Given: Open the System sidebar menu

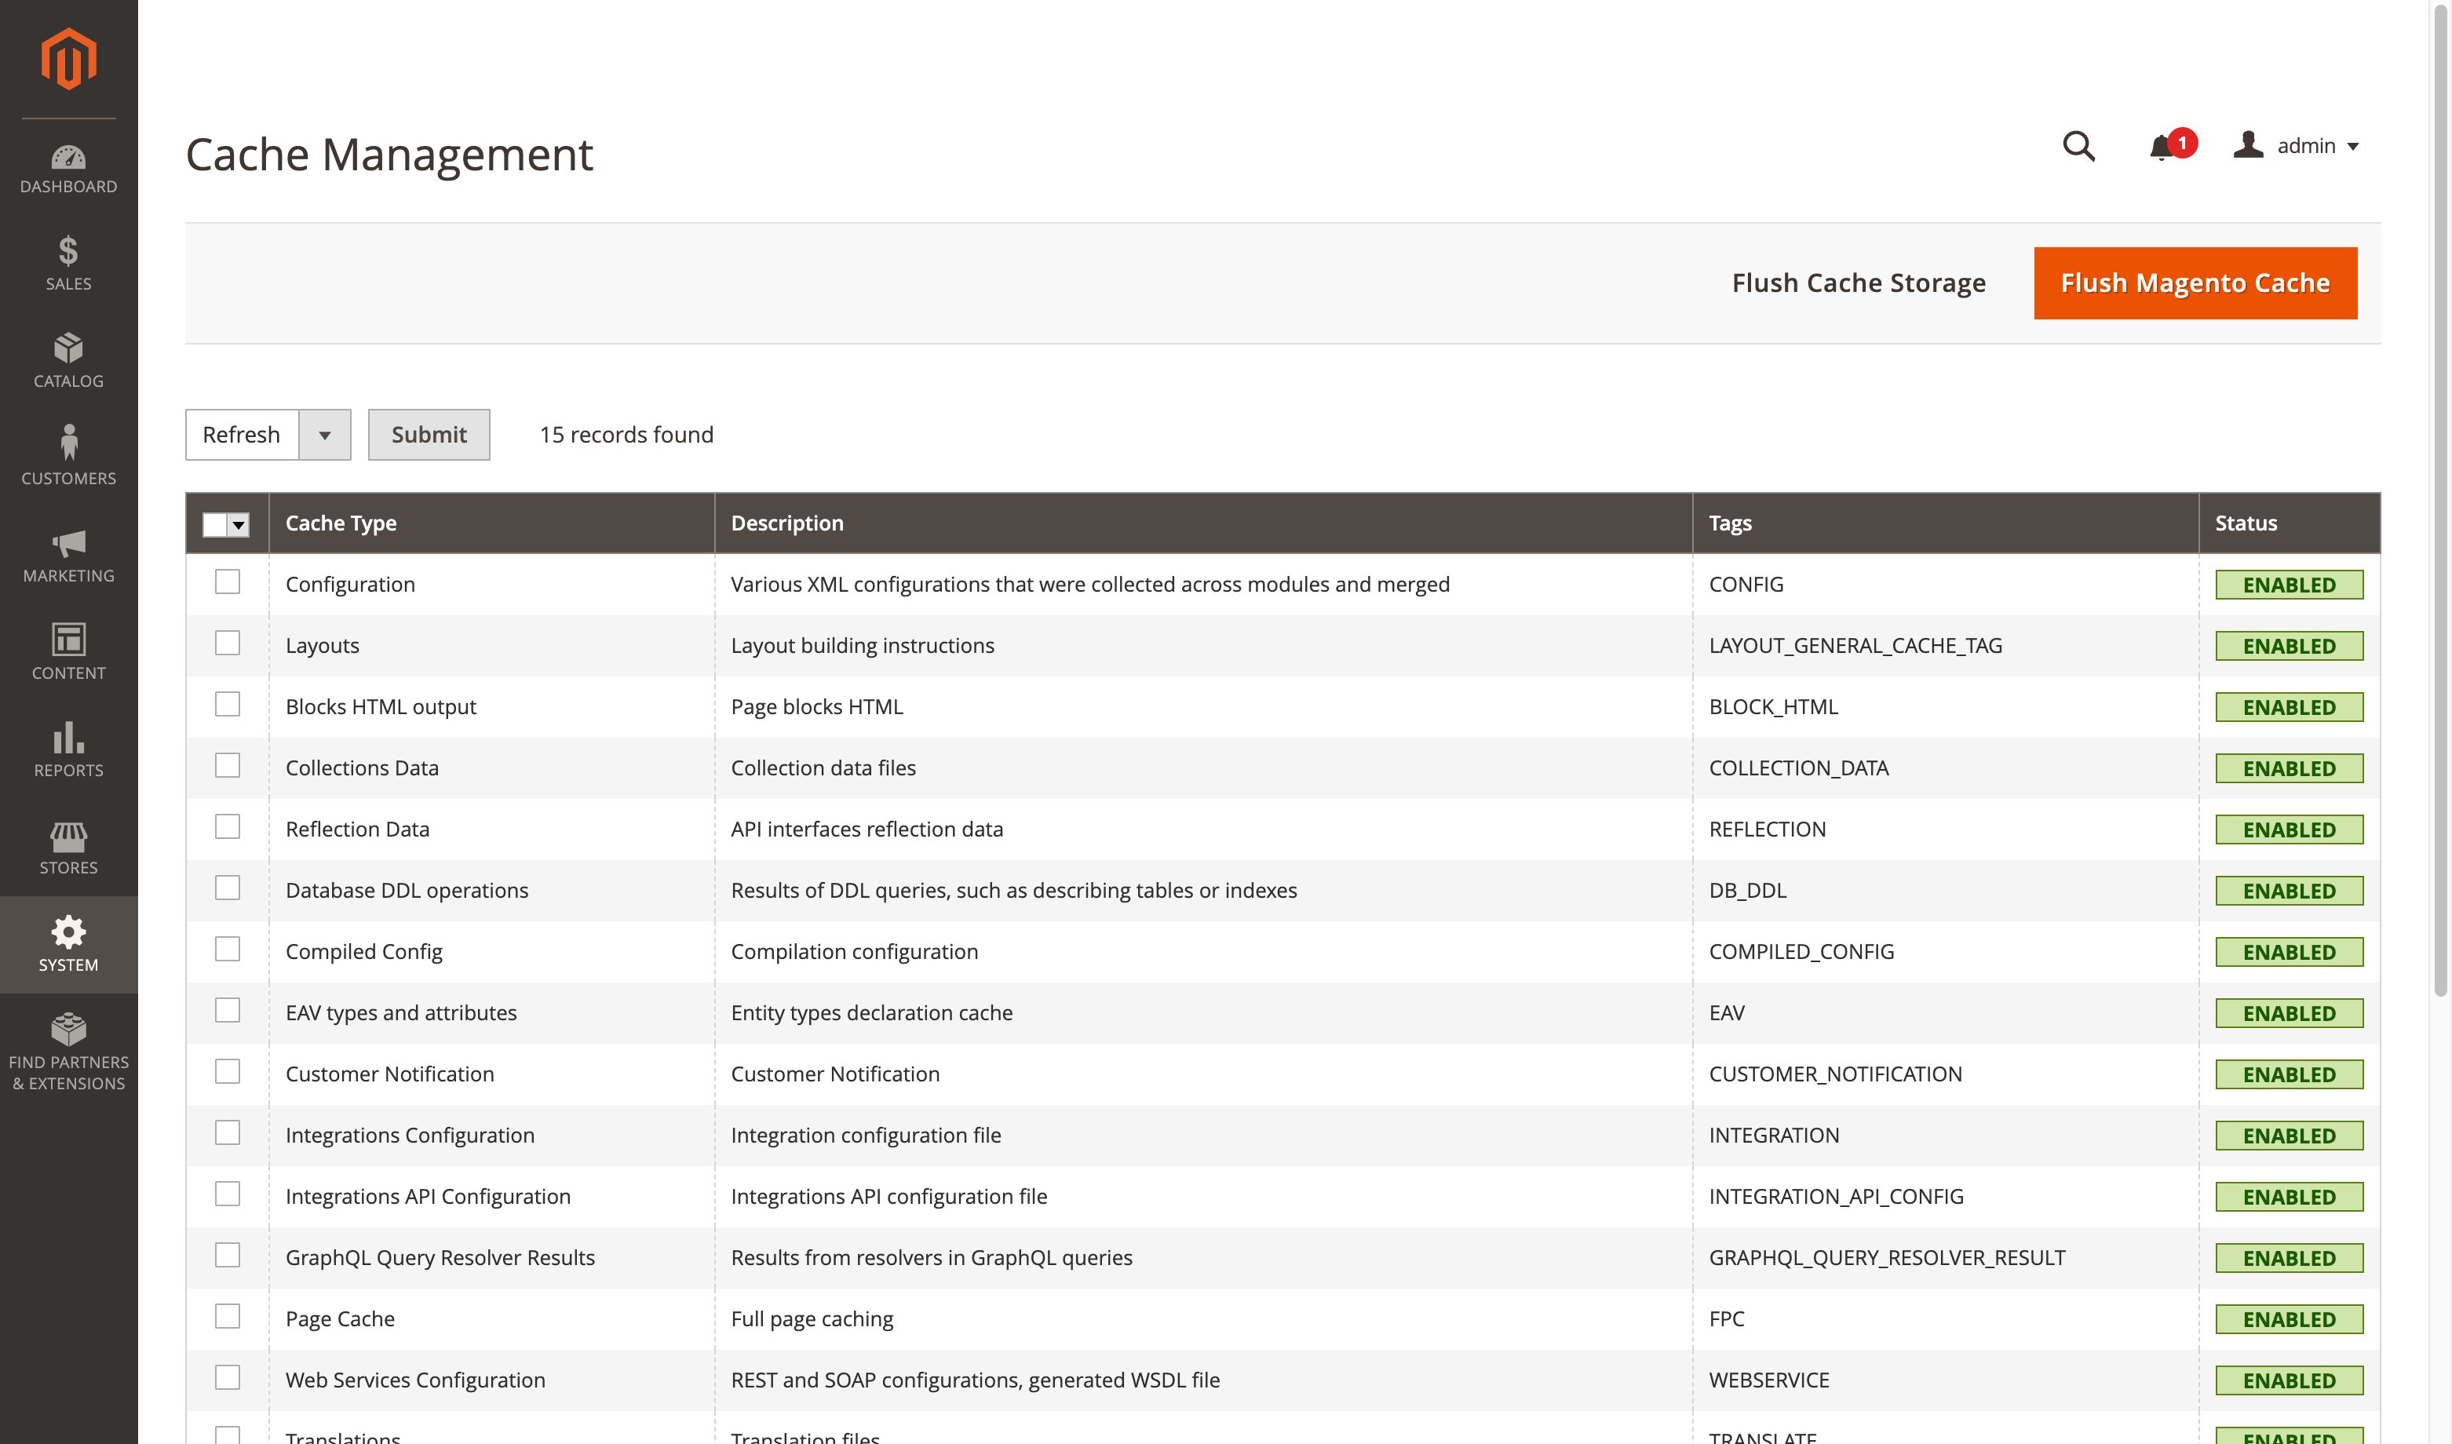Looking at the screenshot, I should (68, 942).
